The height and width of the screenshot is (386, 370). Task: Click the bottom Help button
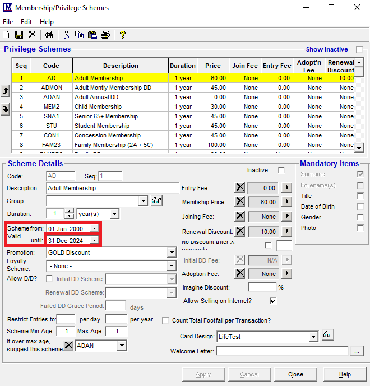point(345,374)
